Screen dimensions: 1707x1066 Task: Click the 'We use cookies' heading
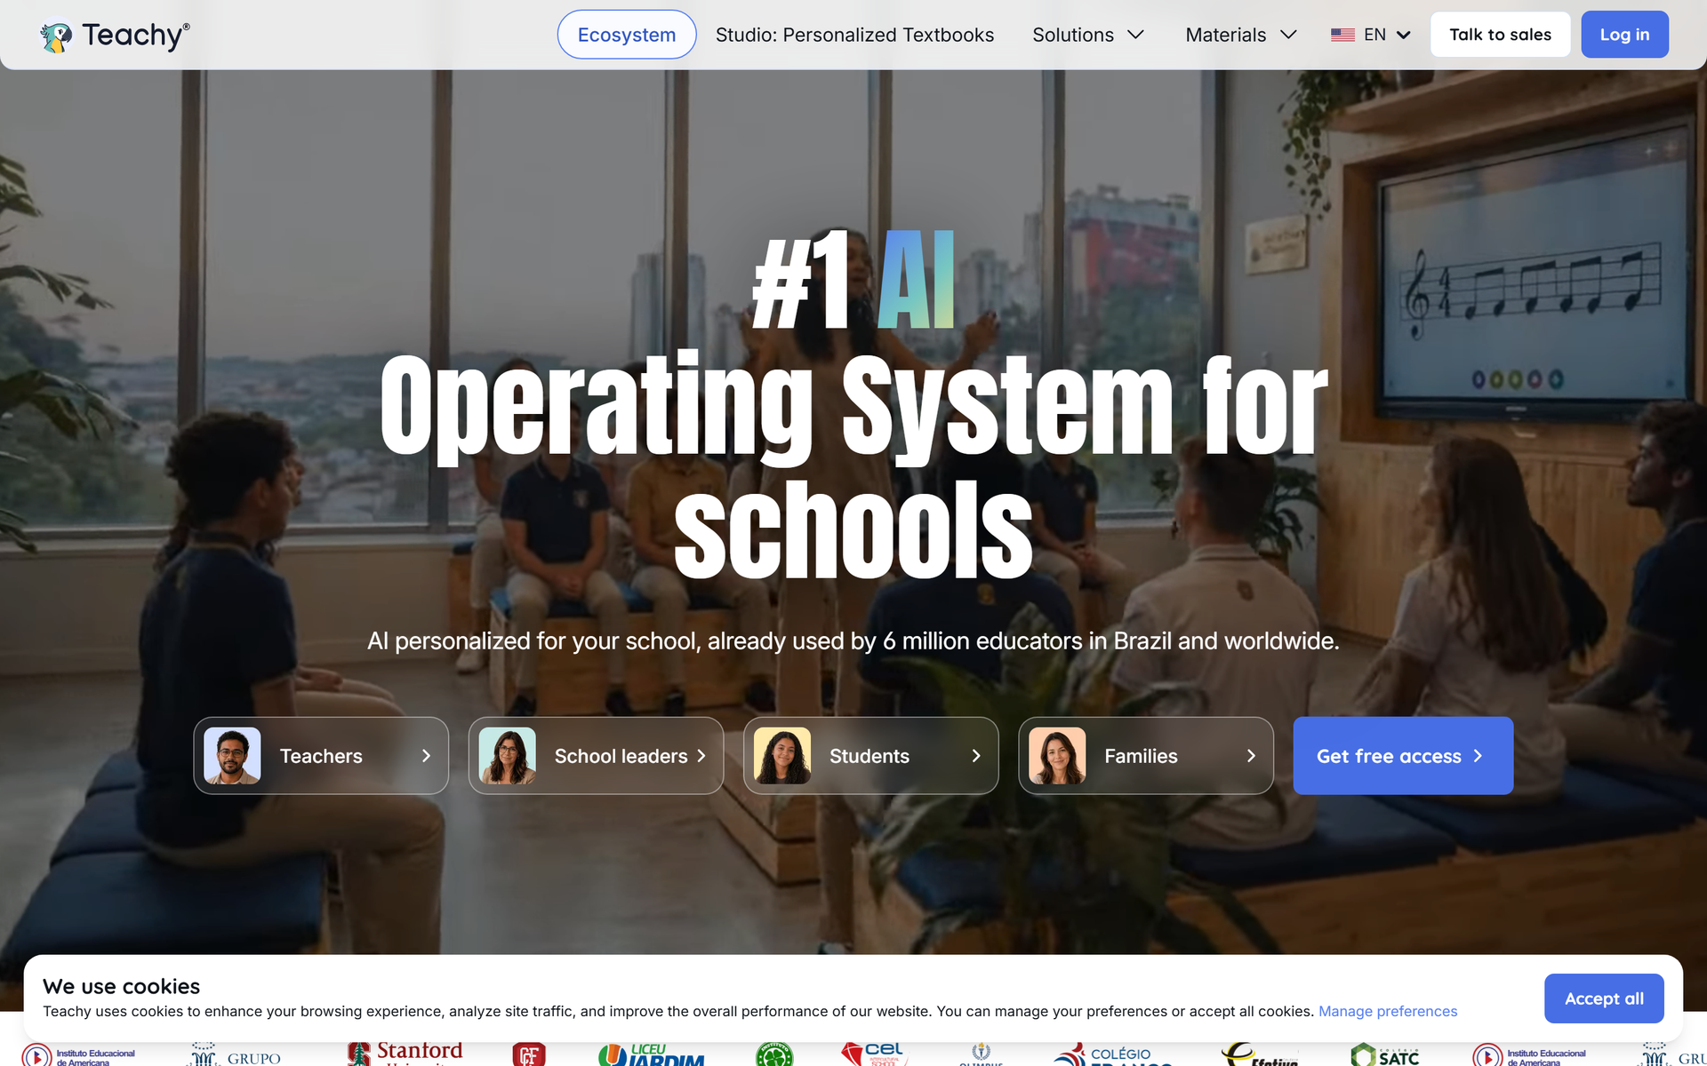121,986
